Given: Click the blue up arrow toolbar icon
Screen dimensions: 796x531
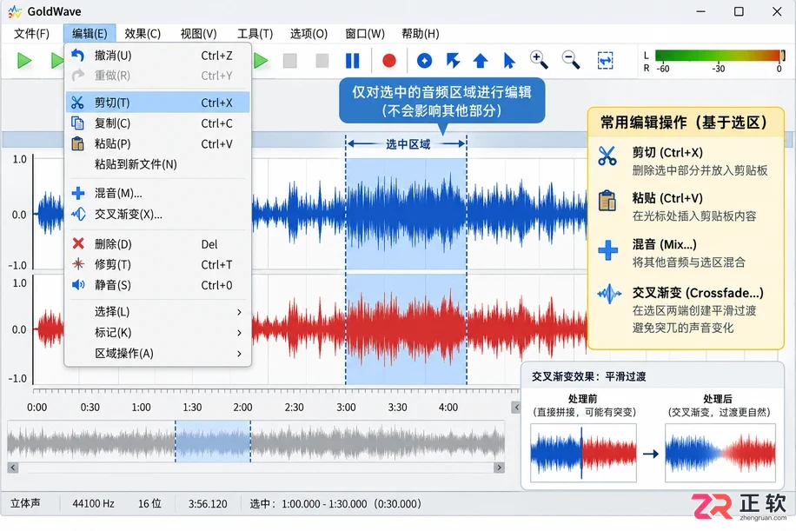Looking at the screenshot, I should point(481,61).
